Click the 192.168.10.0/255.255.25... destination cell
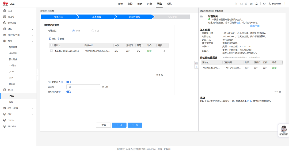289x152 pixels. tap(97, 51)
